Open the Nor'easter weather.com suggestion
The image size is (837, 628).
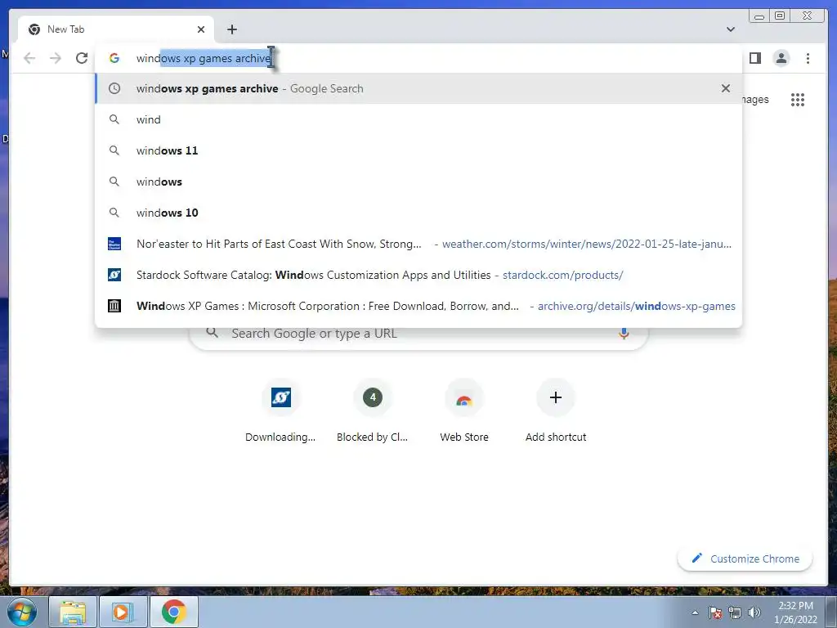418,244
